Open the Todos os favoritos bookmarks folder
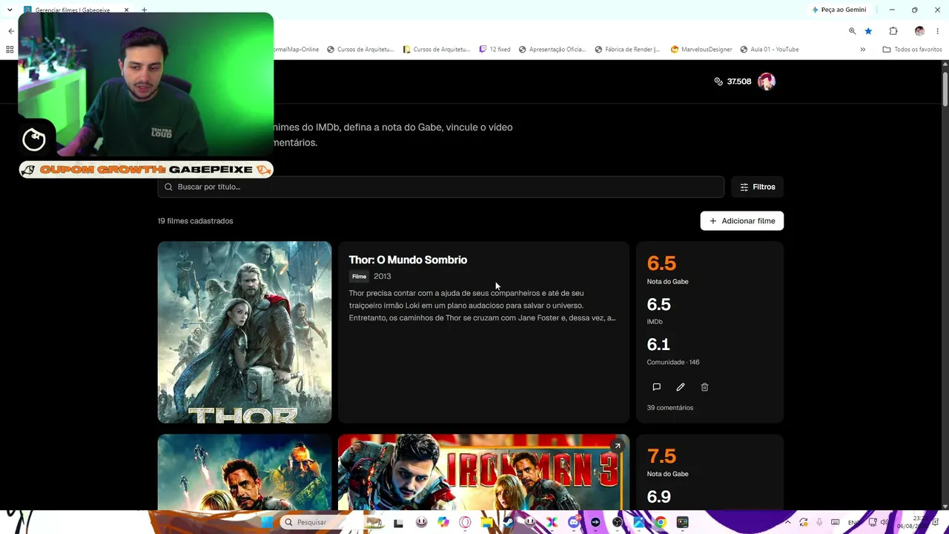The height and width of the screenshot is (534, 949). click(912, 50)
